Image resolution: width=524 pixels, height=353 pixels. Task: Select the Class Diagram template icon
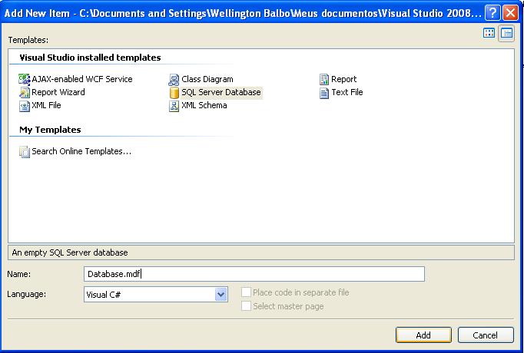click(x=174, y=80)
